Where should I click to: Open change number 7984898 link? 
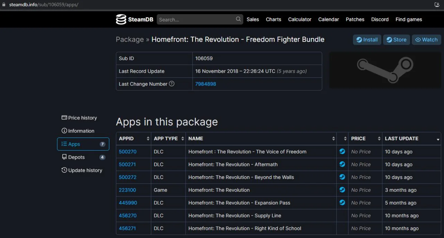coord(206,84)
